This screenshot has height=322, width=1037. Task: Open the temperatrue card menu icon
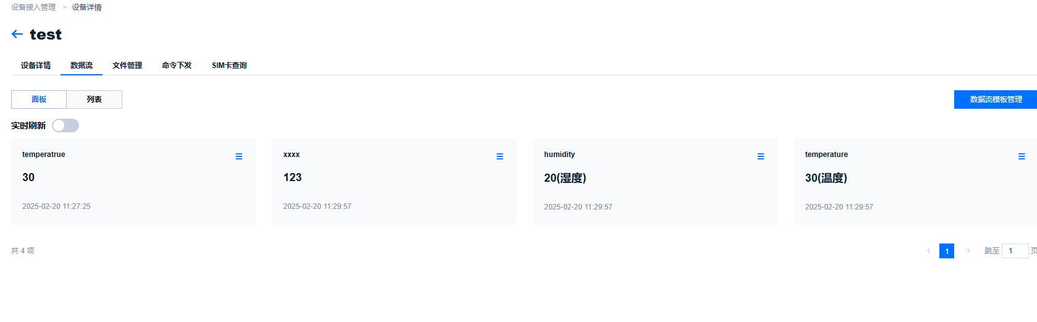[239, 156]
